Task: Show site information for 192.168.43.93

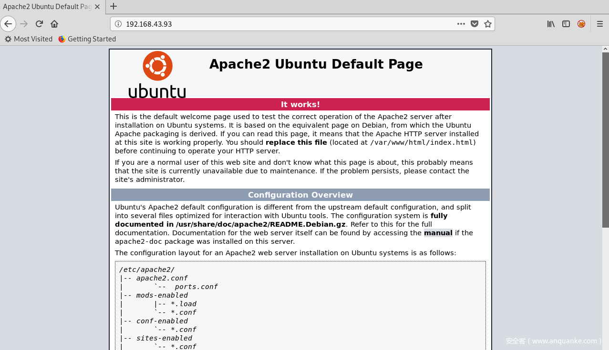Action: pyautogui.click(x=118, y=24)
